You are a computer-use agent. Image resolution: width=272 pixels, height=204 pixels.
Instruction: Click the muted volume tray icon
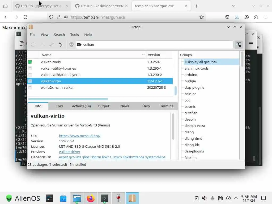click(204, 198)
